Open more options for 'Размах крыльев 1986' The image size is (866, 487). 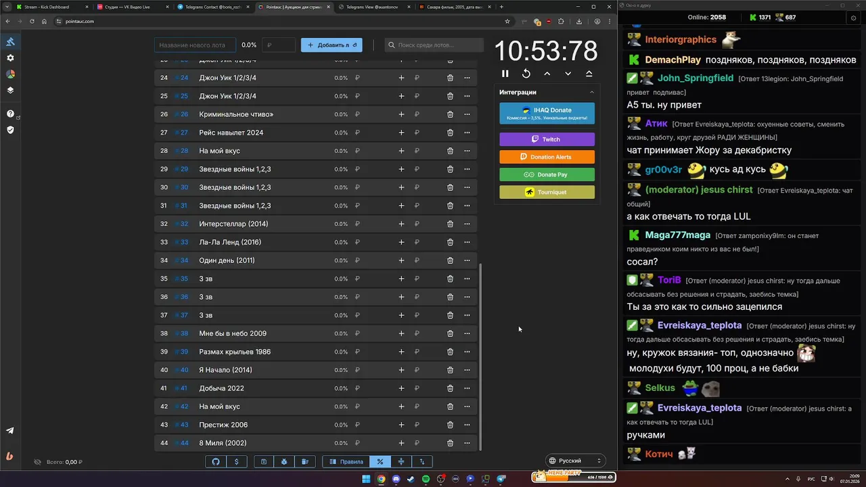tap(467, 352)
